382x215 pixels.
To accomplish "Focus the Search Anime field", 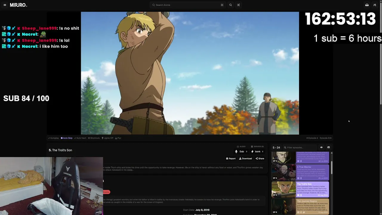I will click(188, 5).
